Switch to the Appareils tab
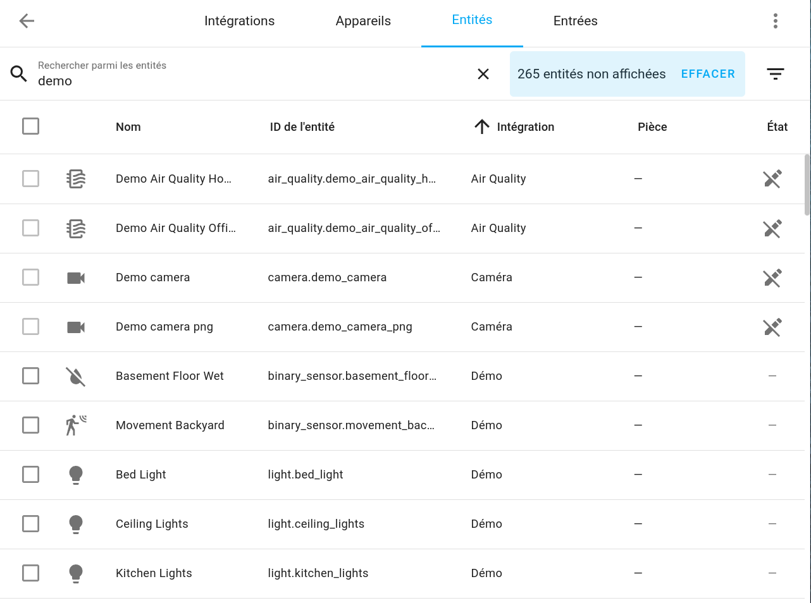This screenshot has height=603, width=811. click(x=363, y=21)
